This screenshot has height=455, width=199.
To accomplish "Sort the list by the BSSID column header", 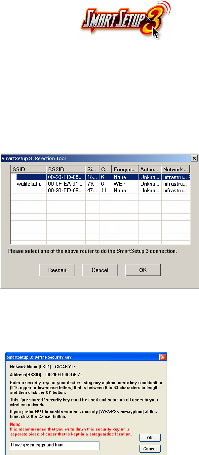I will click(65, 169).
